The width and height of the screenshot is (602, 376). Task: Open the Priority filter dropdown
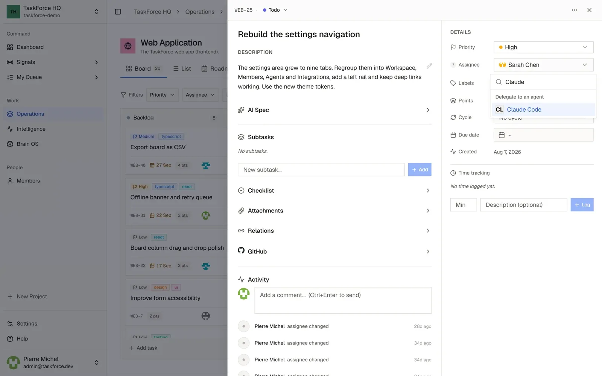click(x=162, y=95)
